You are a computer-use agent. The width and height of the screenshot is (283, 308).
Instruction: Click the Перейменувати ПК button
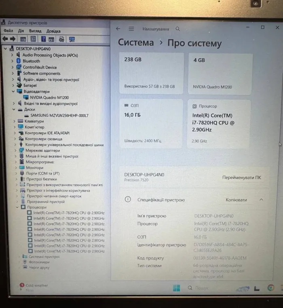[241, 177]
